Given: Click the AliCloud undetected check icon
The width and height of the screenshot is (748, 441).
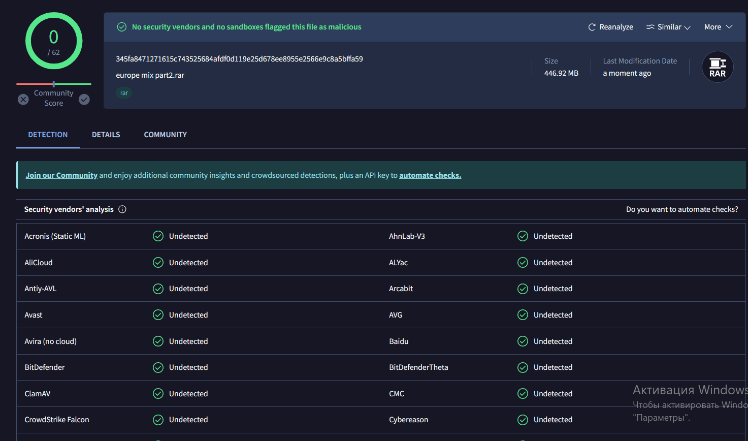Looking at the screenshot, I should (x=158, y=263).
